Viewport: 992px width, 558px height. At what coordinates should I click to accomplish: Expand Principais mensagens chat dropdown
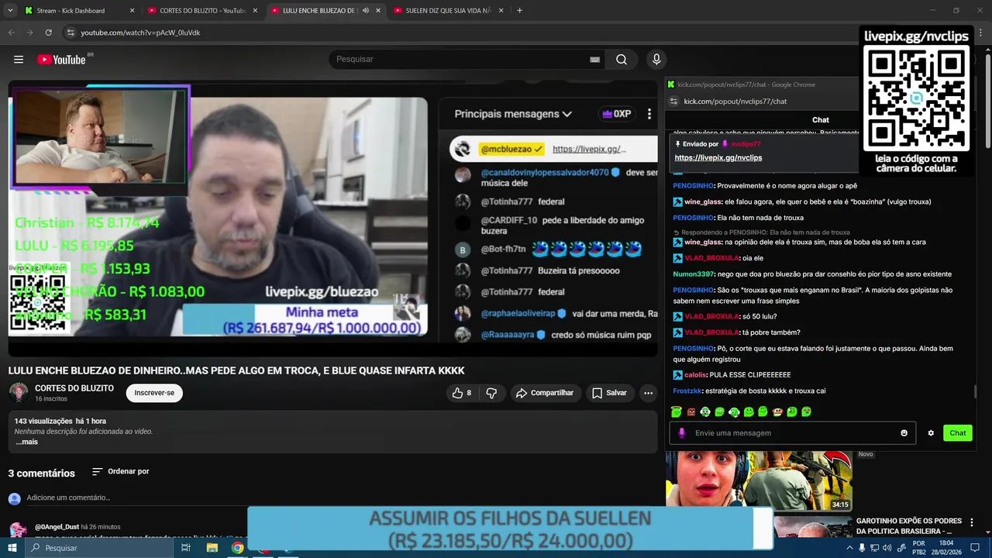(513, 114)
